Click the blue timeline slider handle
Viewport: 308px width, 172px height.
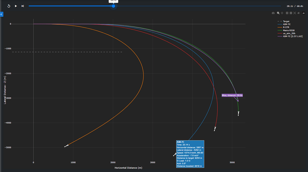pos(113,6)
